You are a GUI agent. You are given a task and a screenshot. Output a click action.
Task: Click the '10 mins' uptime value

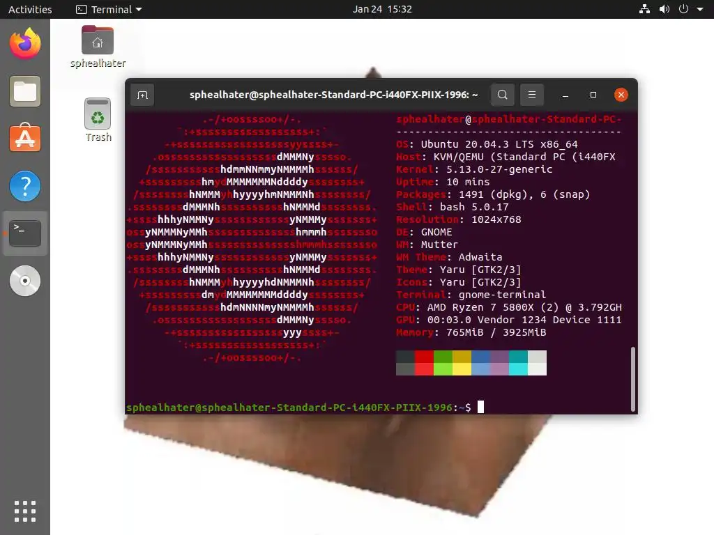(468, 182)
